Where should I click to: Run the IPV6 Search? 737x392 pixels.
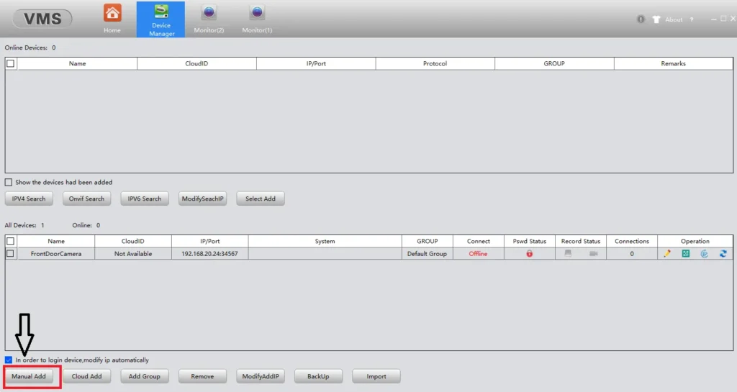144,199
